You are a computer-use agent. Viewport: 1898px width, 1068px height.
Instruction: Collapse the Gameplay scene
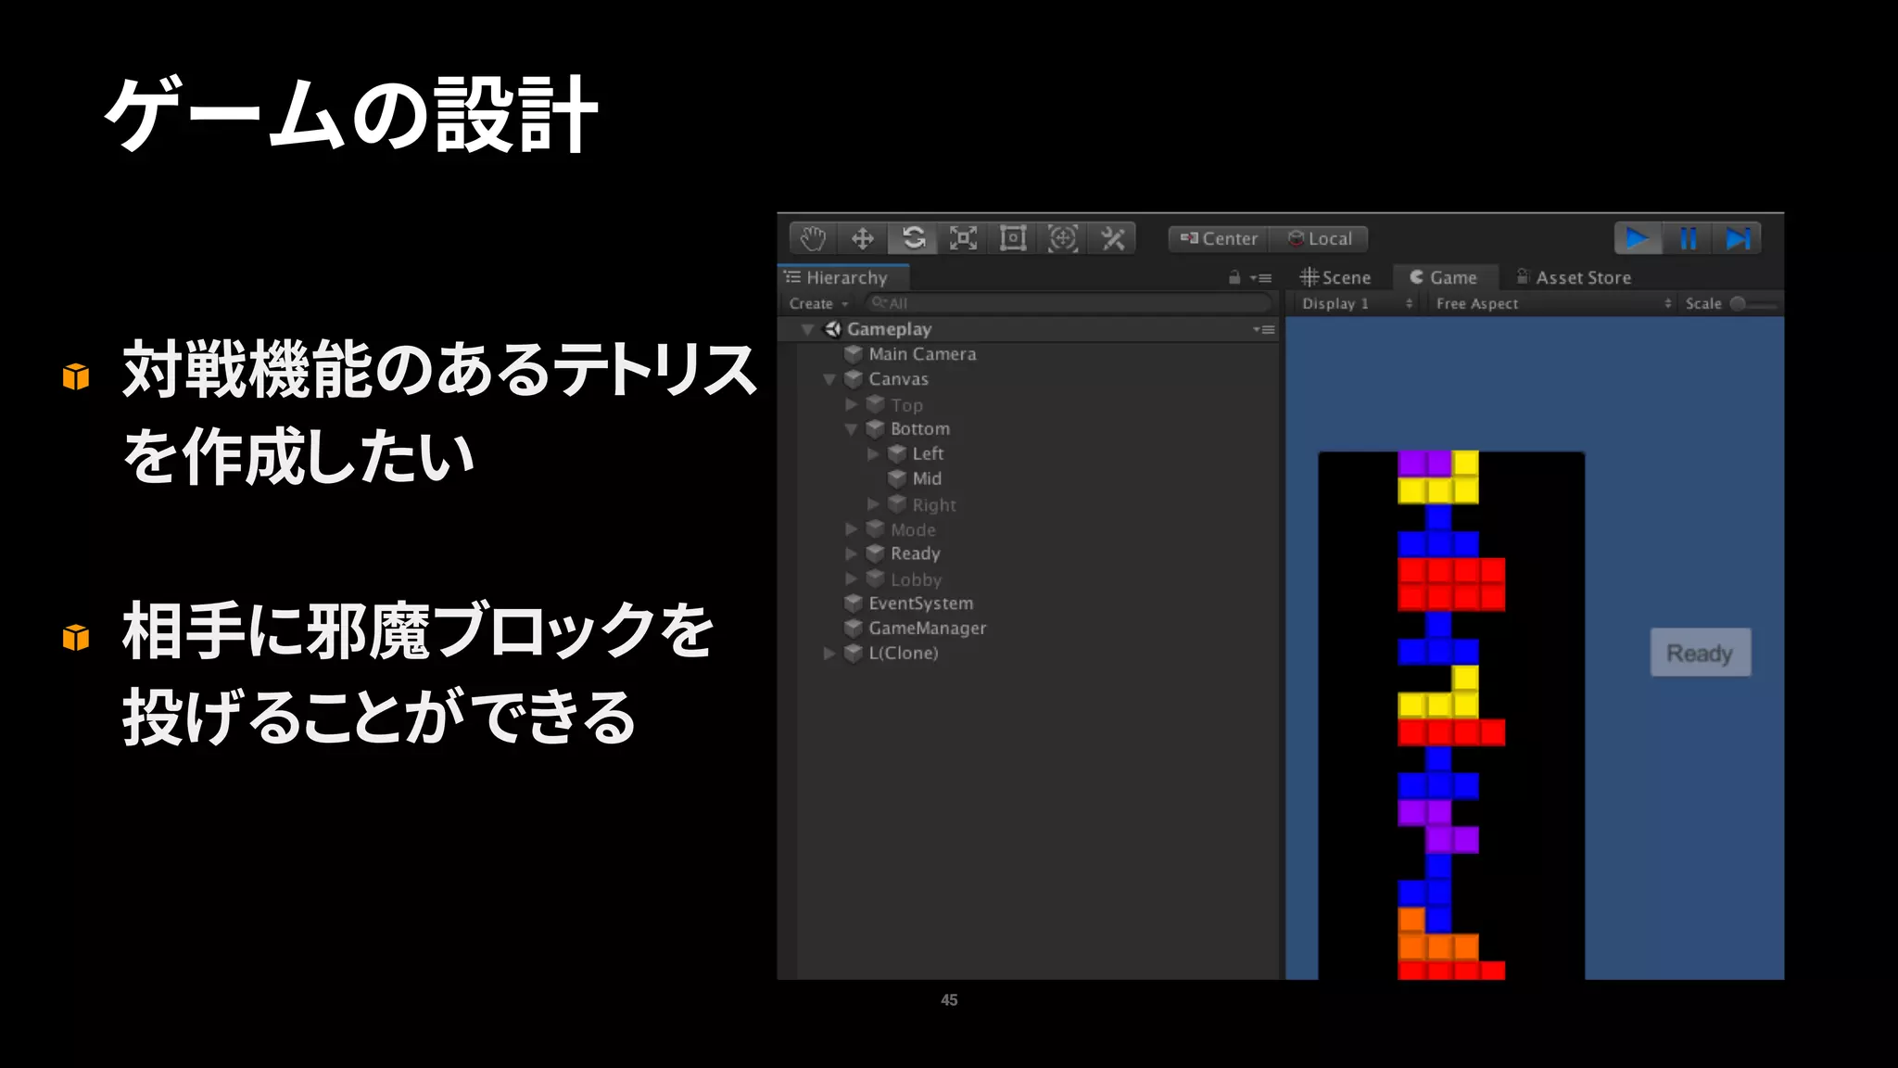coord(807,329)
